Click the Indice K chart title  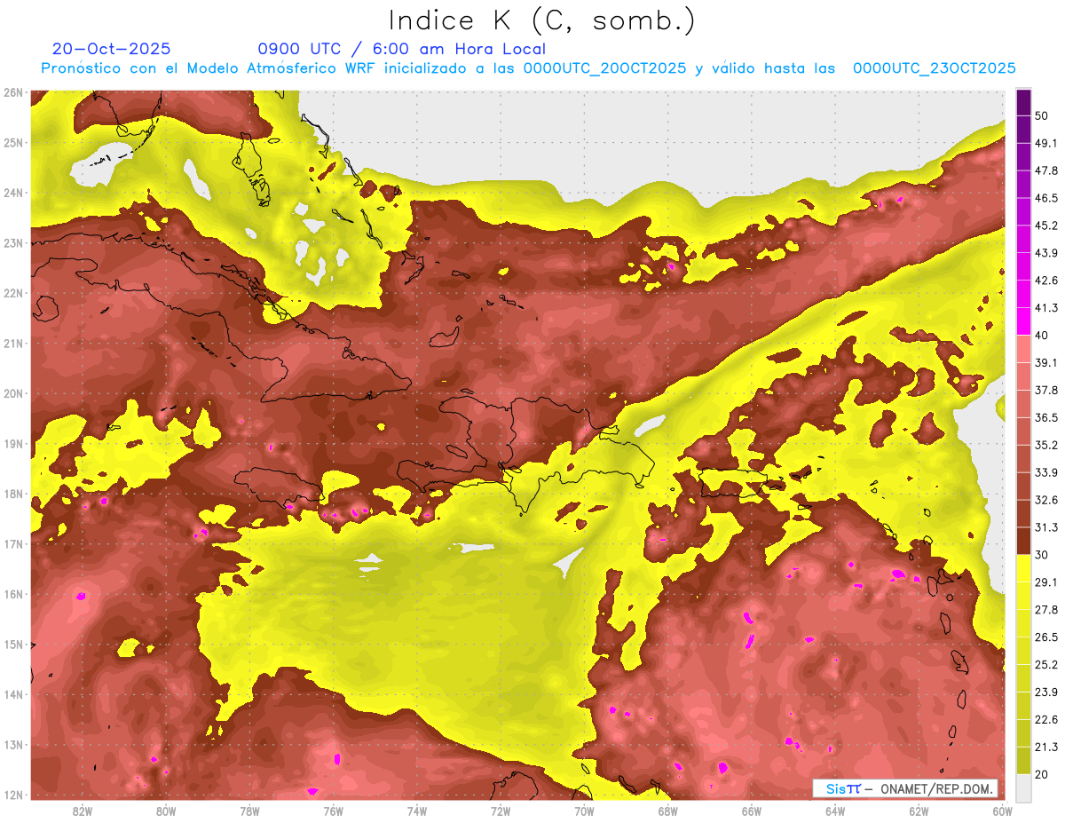click(x=543, y=20)
